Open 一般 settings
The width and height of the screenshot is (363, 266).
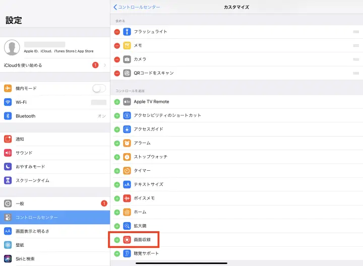point(55,204)
